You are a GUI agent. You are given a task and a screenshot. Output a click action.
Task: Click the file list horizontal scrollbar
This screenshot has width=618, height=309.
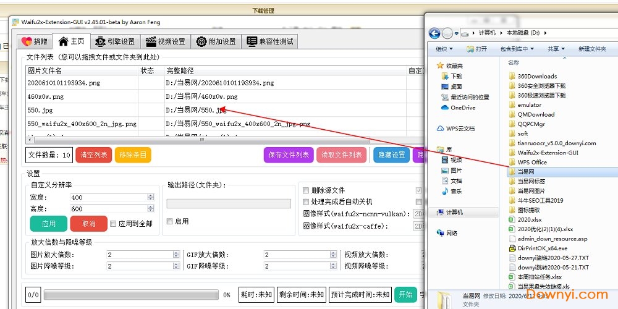[198, 140]
